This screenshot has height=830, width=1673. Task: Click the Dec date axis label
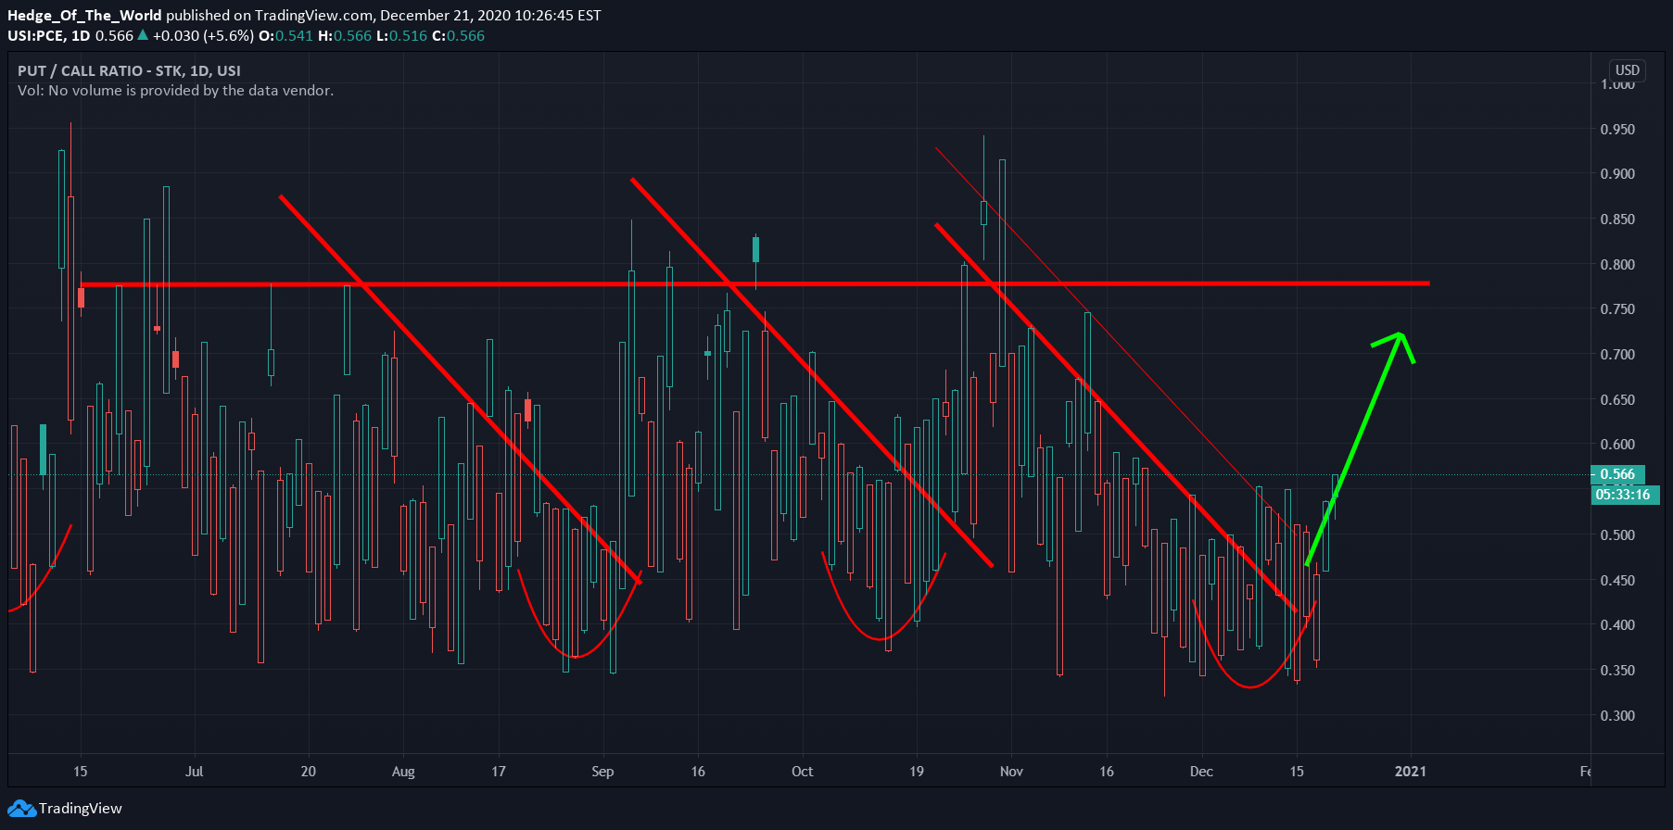tap(1201, 772)
